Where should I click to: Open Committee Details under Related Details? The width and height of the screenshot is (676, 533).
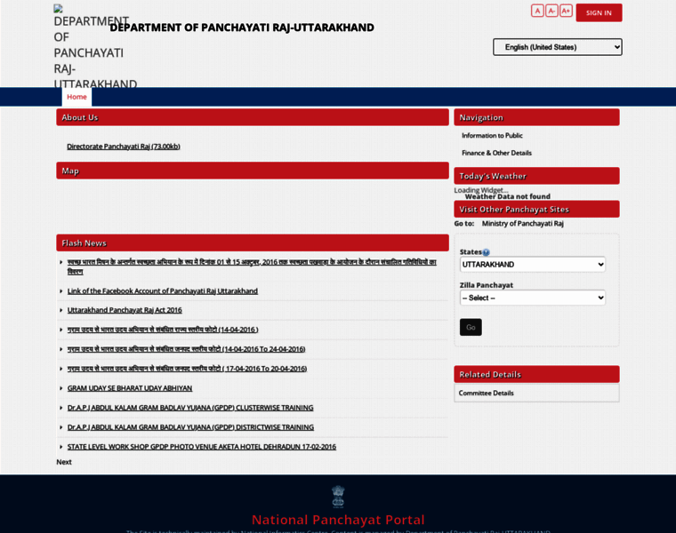486,393
